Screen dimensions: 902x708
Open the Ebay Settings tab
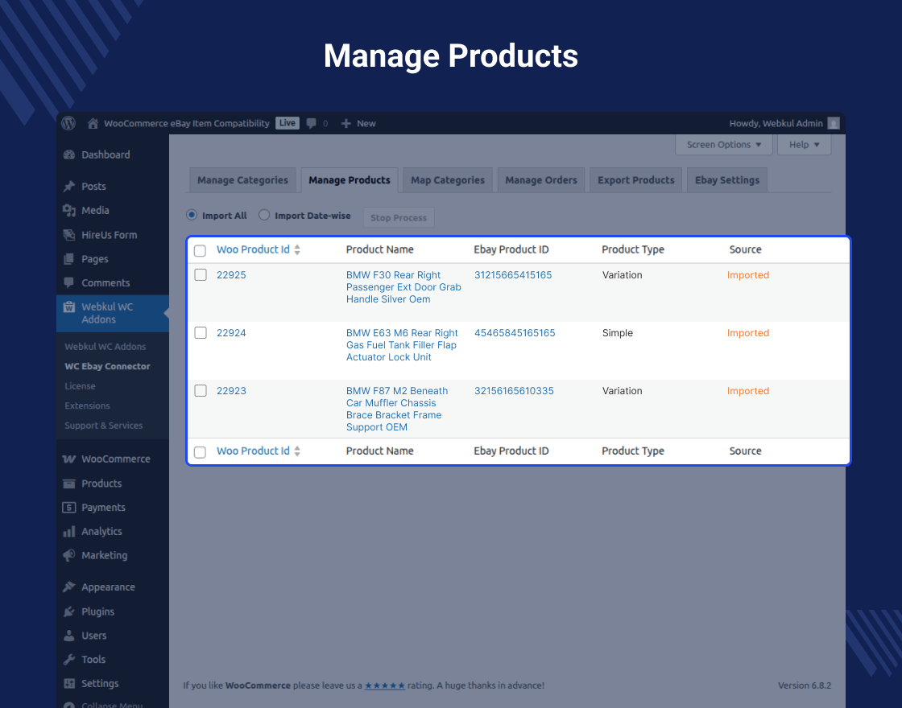(727, 180)
